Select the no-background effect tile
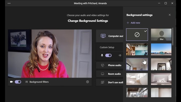 point(137,35)
